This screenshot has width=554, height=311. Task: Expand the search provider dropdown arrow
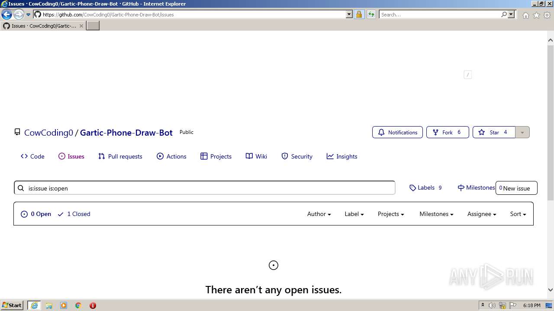pos(511,14)
